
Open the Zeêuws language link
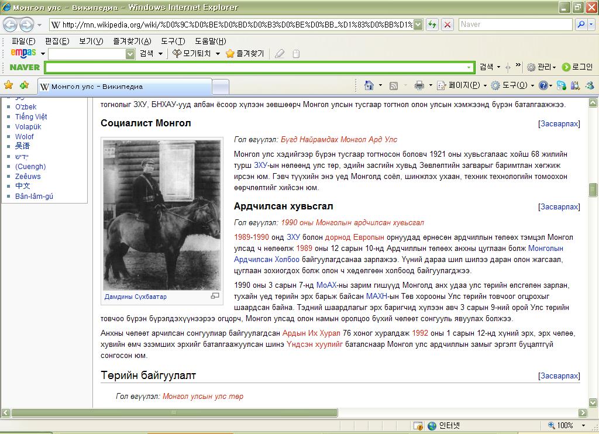28,177
